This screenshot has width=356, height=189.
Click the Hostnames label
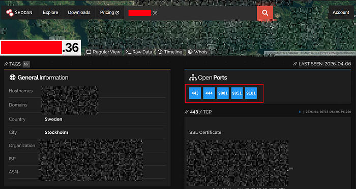pos(21,91)
